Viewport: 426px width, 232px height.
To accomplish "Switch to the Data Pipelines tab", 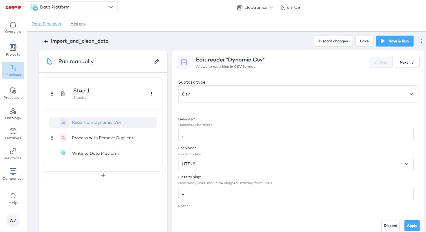I will coord(46,24).
